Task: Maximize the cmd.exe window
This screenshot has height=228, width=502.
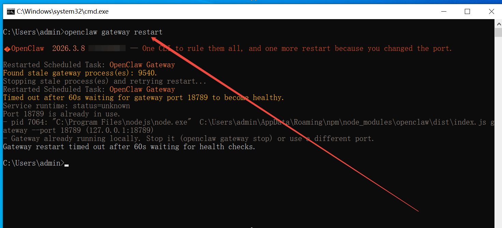Action: tap(467, 12)
